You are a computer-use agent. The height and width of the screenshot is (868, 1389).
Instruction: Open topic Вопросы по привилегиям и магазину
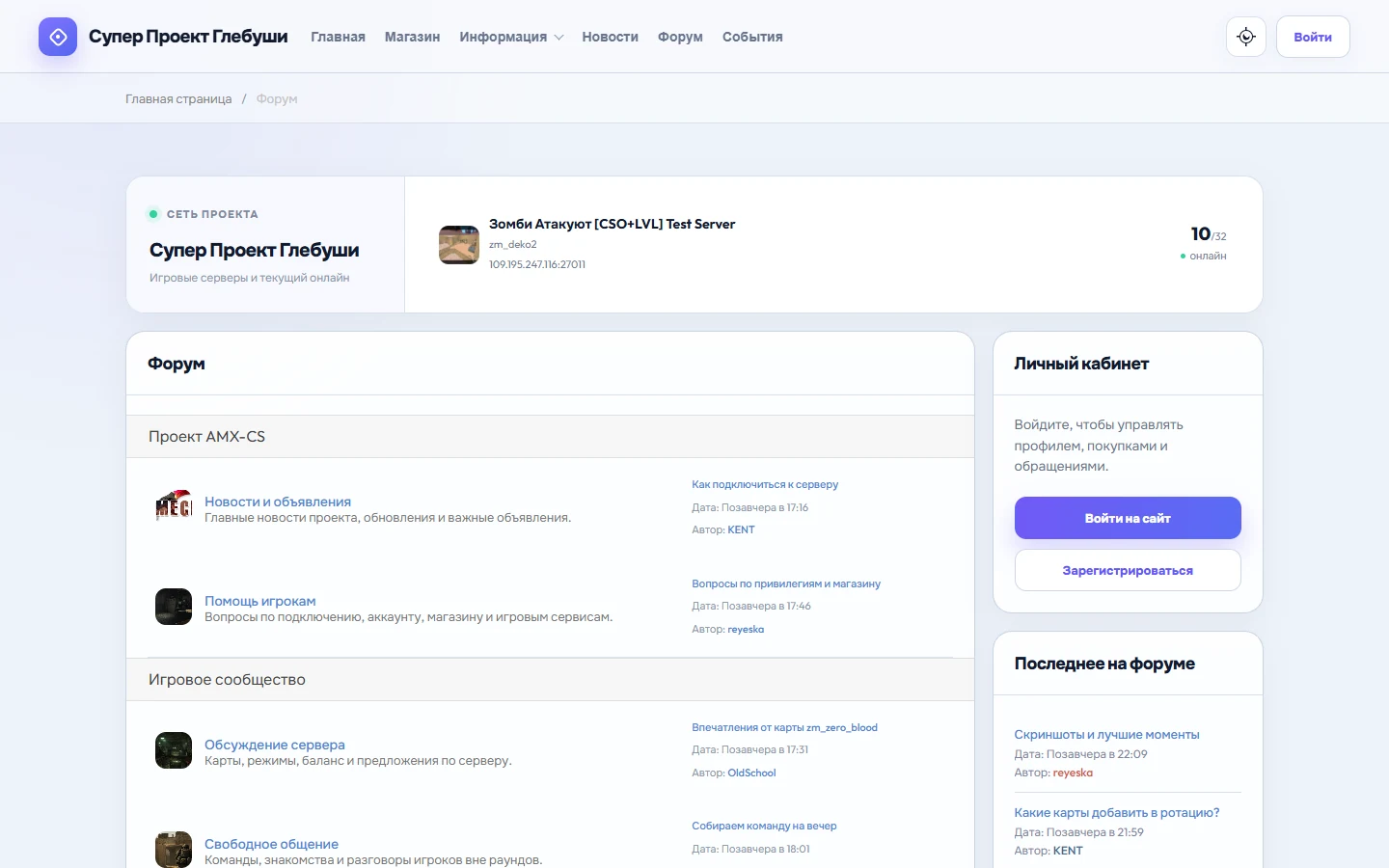[786, 583]
